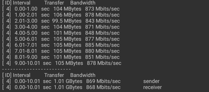The height and width of the screenshot is (92, 209).
Task: Click the summary Bandwidth header
Action: pyautogui.click(x=83, y=75)
